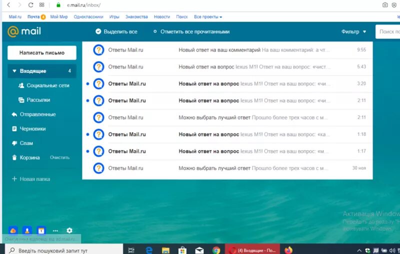Click the green padlock security icon

[x=58, y=5]
